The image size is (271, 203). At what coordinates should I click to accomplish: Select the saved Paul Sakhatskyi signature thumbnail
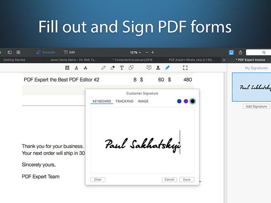click(x=251, y=87)
